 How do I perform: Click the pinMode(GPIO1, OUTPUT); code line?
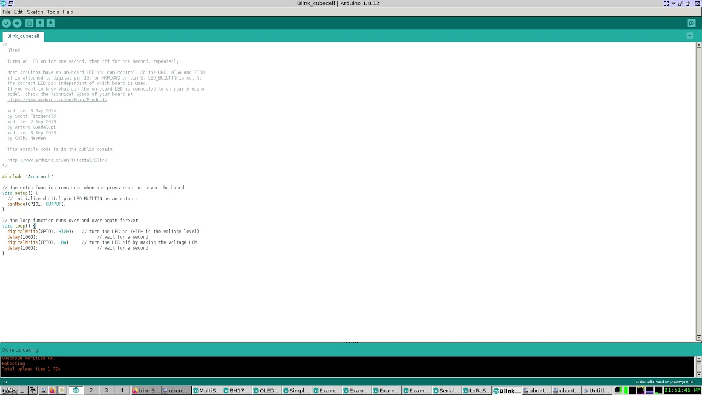click(x=36, y=204)
